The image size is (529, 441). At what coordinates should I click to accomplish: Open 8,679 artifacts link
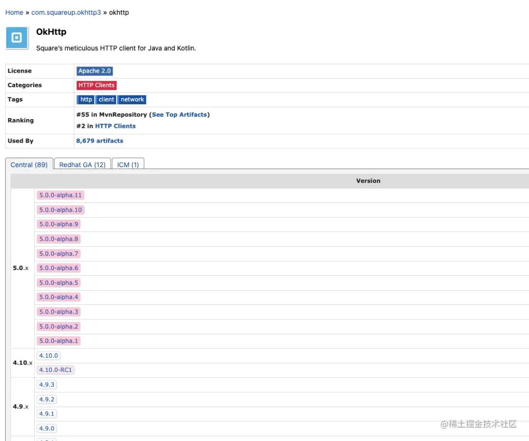99,141
